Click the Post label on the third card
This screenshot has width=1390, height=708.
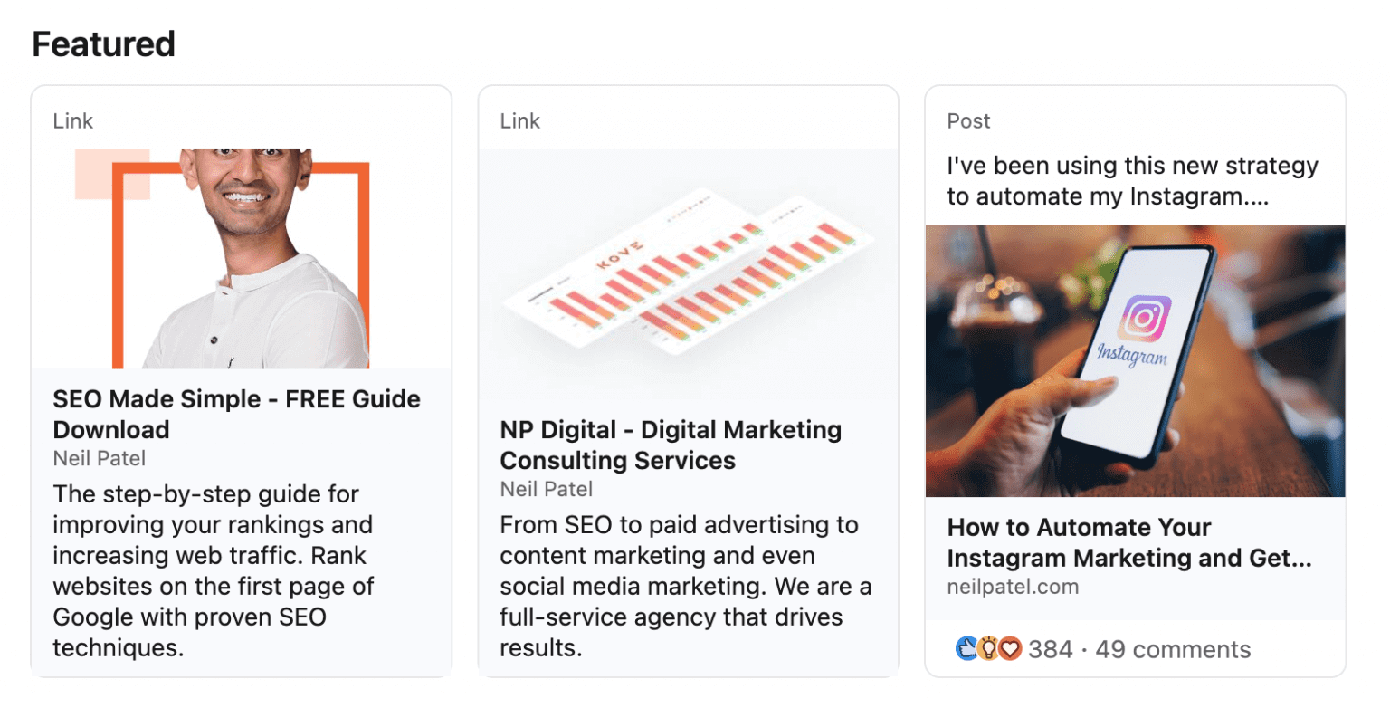(968, 120)
